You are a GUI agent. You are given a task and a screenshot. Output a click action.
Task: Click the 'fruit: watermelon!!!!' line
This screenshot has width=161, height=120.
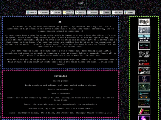click(x=61, y=89)
